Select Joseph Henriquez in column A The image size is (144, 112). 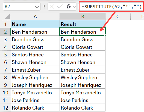coord(35,85)
